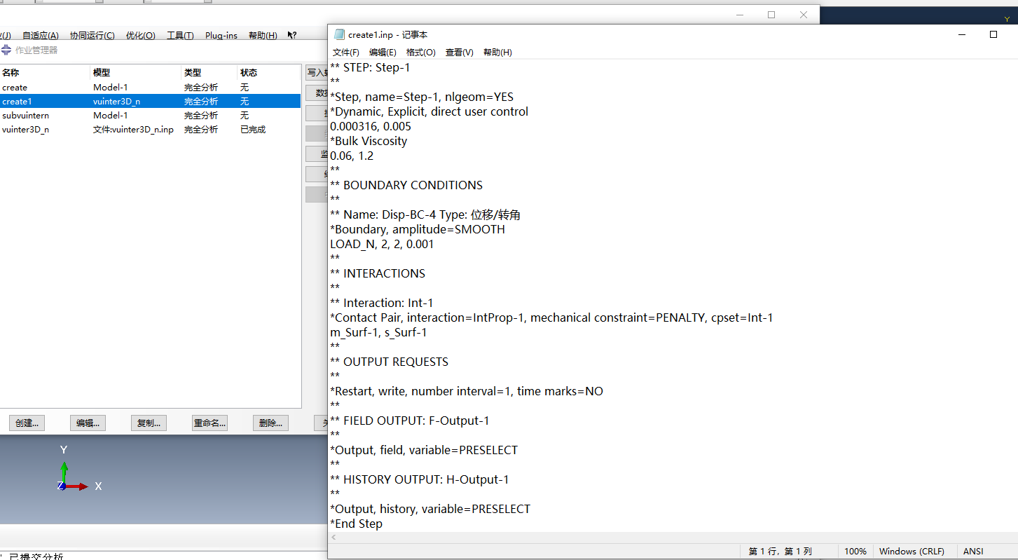Activate the context help arrow-question icon

pos(292,35)
